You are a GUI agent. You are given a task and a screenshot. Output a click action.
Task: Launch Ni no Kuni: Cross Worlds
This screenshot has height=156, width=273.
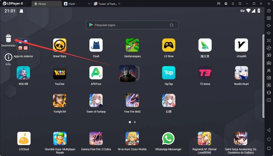point(132,138)
